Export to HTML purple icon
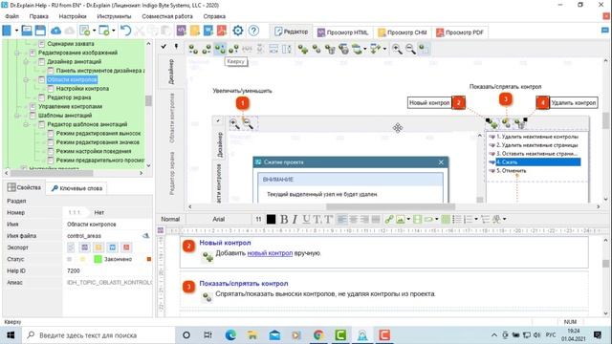Viewport: 612px width, 344px height. [x=182, y=31]
